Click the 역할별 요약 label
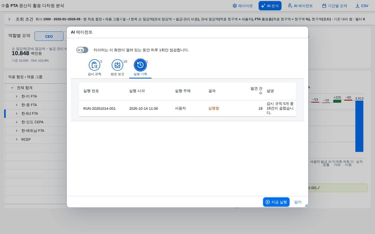This screenshot has height=234, width=375. (19, 36)
